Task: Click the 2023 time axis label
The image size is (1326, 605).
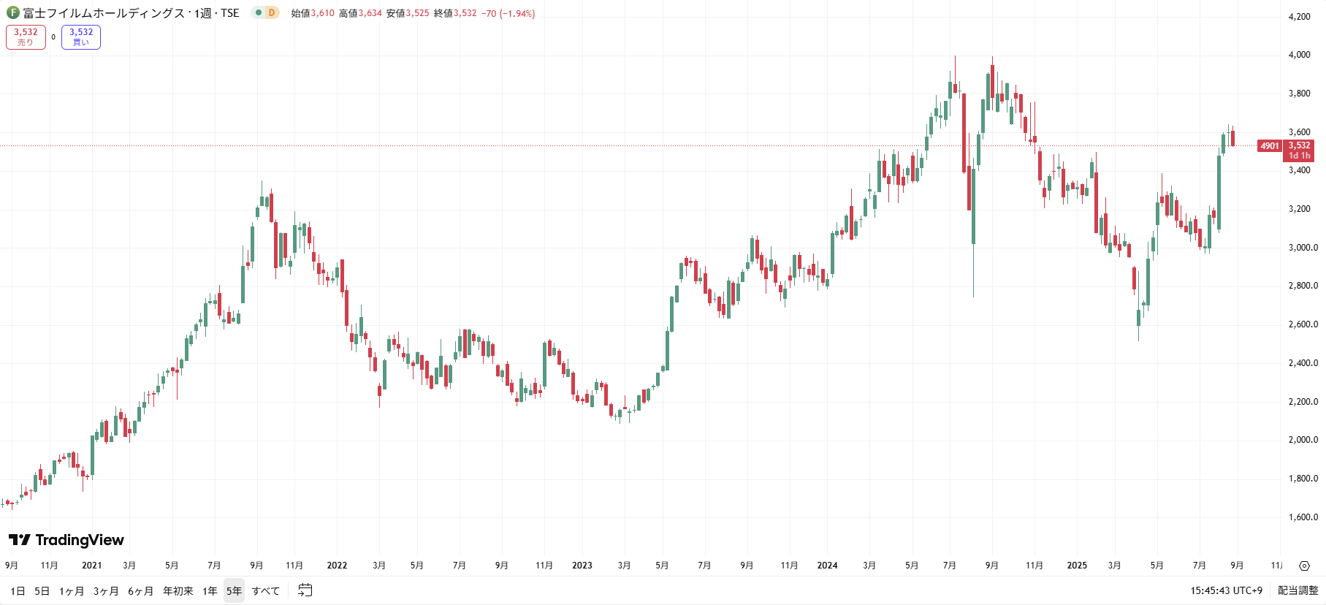Action: click(582, 566)
